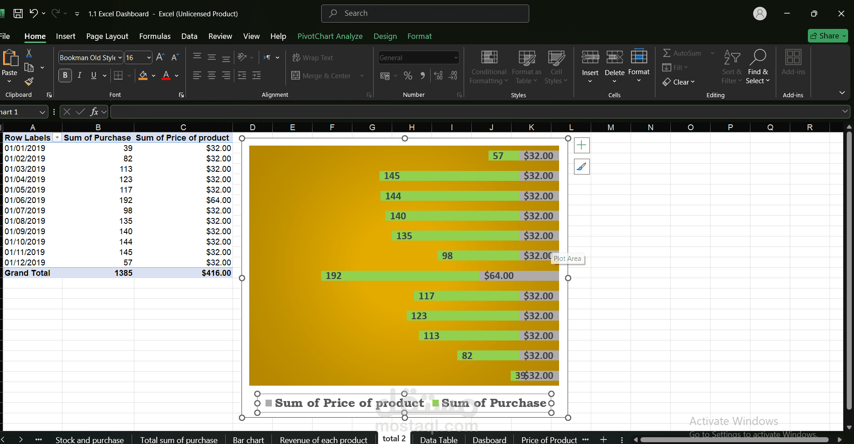
Task: Apply Percent Style number format
Action: point(408,76)
